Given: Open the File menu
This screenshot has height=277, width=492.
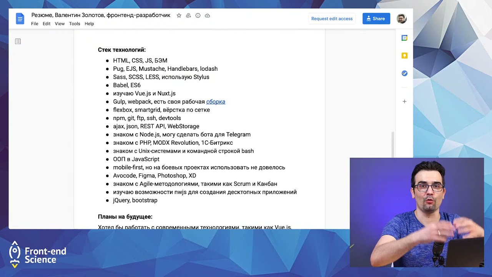Looking at the screenshot, I should (x=35, y=24).
